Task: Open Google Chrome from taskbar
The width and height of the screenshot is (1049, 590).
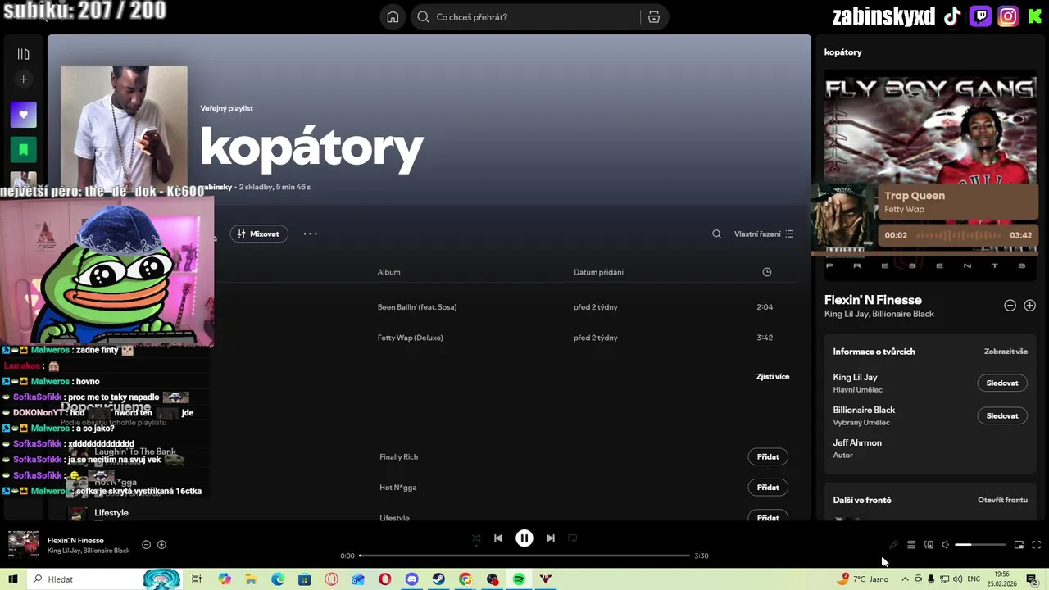Action: (465, 579)
